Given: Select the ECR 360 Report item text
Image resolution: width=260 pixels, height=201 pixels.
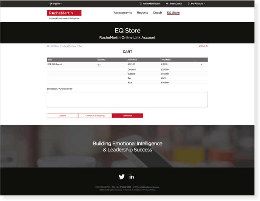Looking at the screenshot, I should point(54,64).
